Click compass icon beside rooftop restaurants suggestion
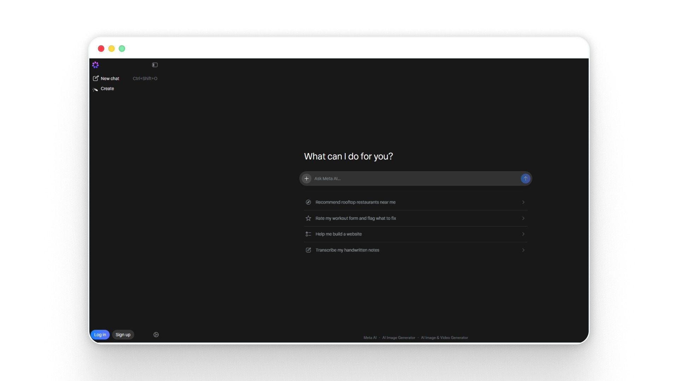The width and height of the screenshot is (678, 381). [308, 202]
